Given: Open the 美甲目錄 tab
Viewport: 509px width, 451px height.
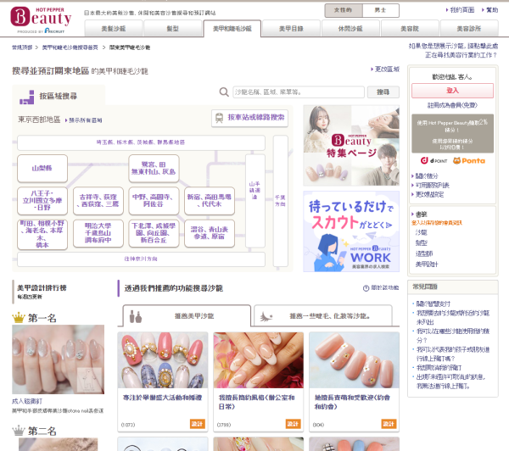Looking at the screenshot, I should click(291, 29).
